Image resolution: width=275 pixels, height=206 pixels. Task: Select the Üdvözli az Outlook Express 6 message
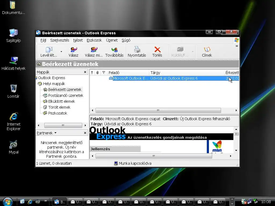tap(174, 78)
